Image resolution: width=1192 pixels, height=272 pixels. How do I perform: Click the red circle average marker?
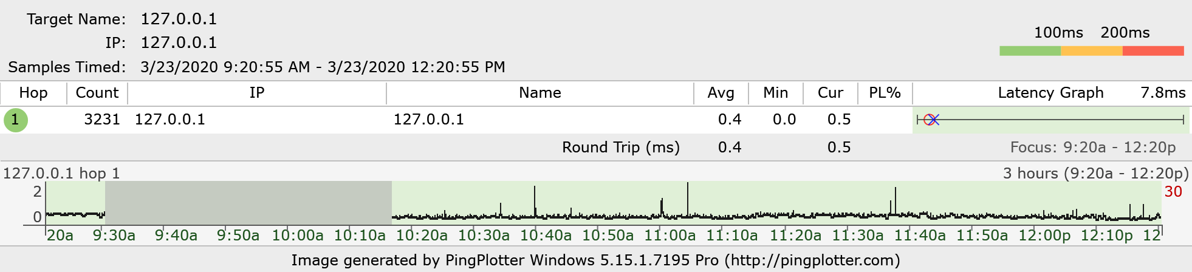pos(928,120)
